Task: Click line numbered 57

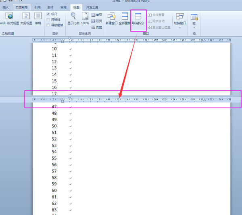Action: [x=54, y=171]
